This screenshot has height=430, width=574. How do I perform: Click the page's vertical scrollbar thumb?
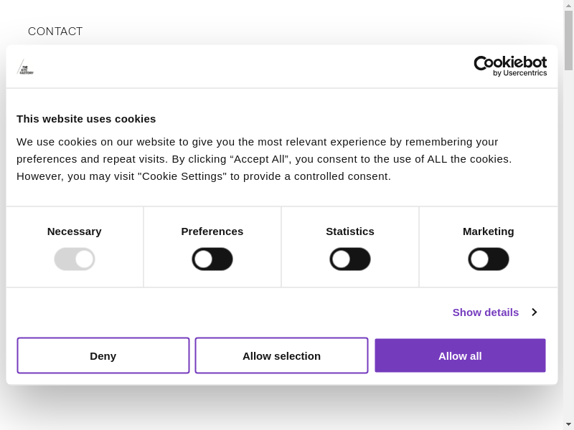click(x=568, y=40)
